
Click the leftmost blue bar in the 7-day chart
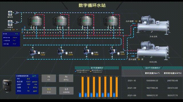[80, 95]
